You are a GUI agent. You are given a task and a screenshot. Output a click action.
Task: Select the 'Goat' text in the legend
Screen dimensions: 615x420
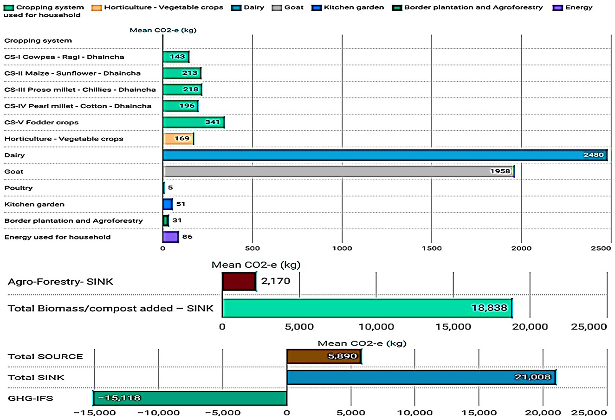tap(294, 7)
